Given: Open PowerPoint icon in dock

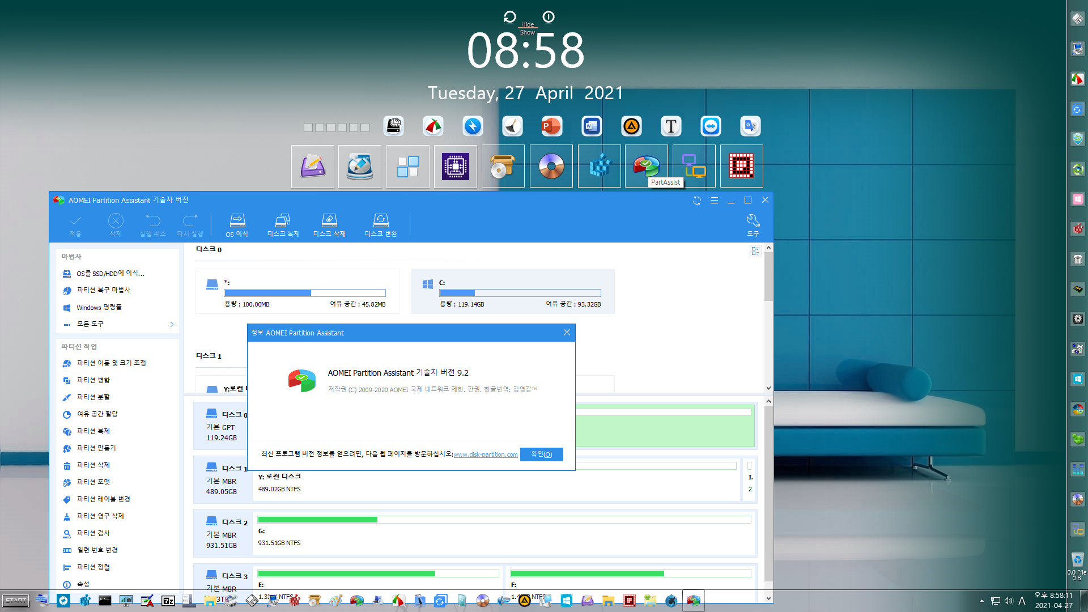Looking at the screenshot, I should (551, 126).
